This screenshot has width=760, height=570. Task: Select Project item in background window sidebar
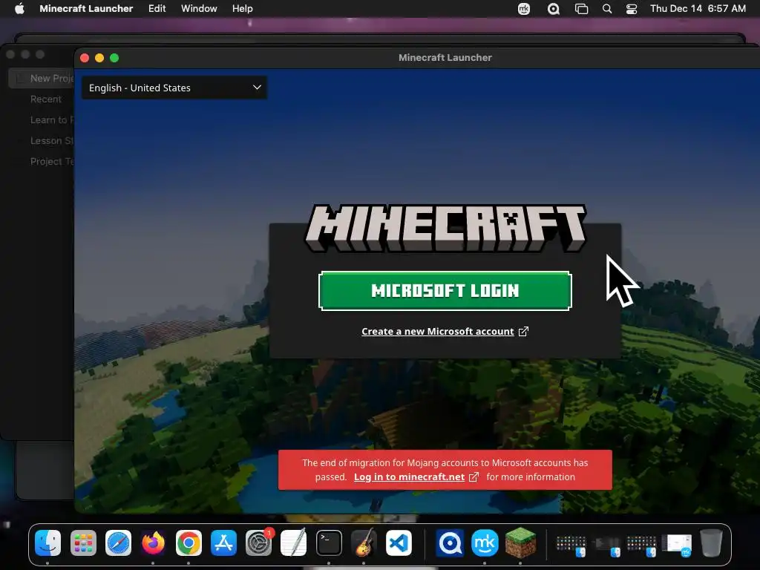point(52,161)
